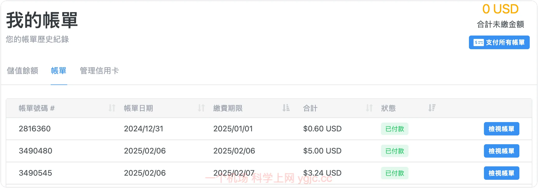Switch to the 儲值餘額 tab
Screen dimensions: 538x188
(23, 71)
